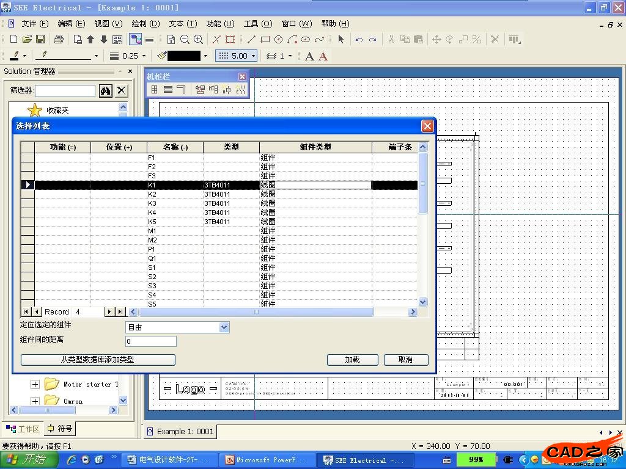Open the 5.00 grid size dropdown

254,56
